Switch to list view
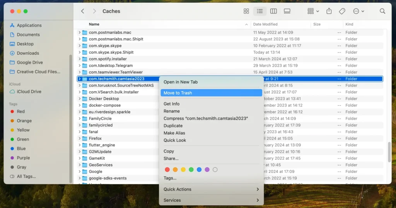The image size is (396, 208). pyautogui.click(x=259, y=11)
